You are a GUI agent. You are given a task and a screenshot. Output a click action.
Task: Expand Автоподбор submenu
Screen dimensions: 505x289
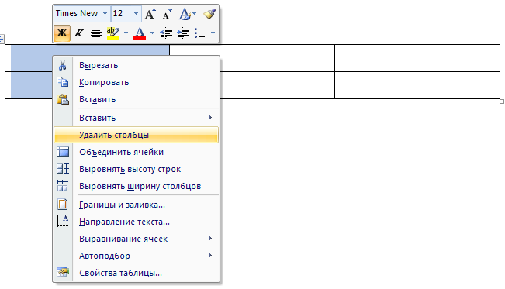(137, 256)
